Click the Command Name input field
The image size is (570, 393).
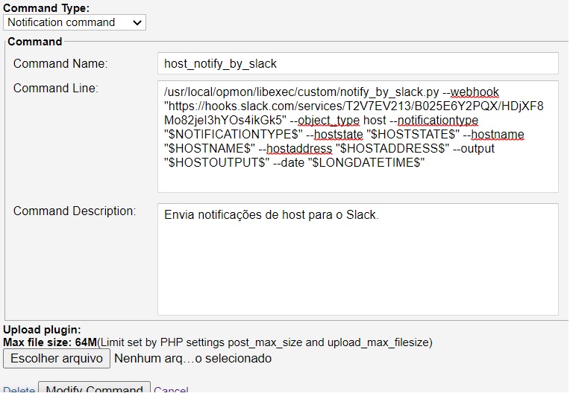[x=357, y=63]
